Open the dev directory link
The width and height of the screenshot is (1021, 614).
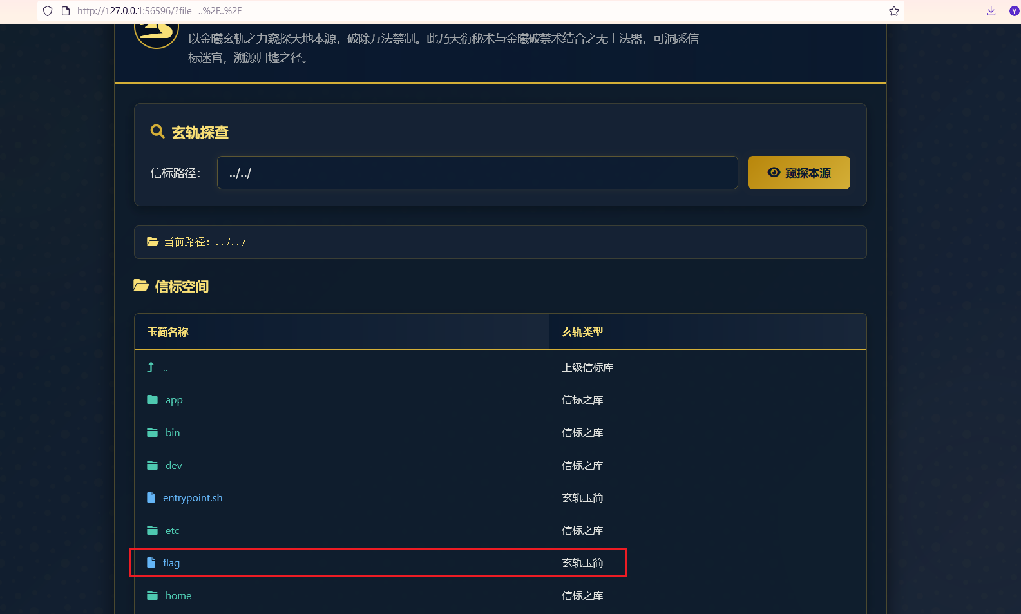(174, 466)
